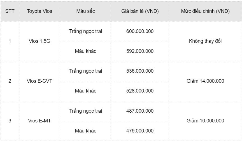Select the 536.000.000 price cell
The width and height of the screenshot is (242, 142).
pyautogui.click(x=140, y=71)
